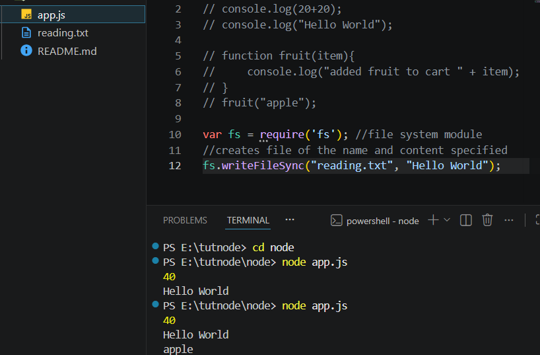
Task: Click the info icon beside README.md
Action: point(26,50)
